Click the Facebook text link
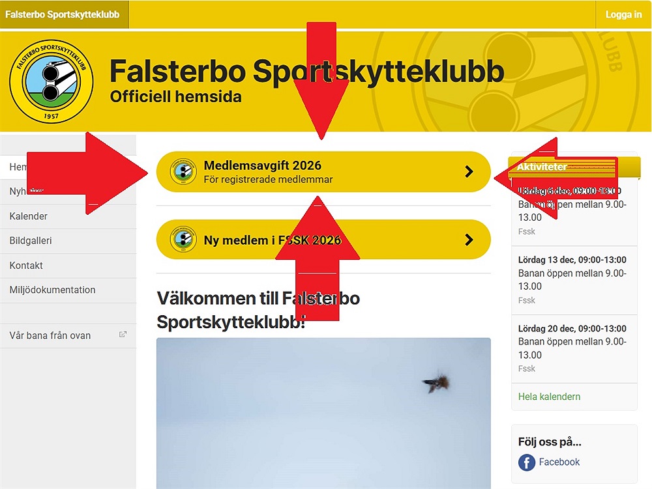The width and height of the screenshot is (652, 489). coord(559,462)
